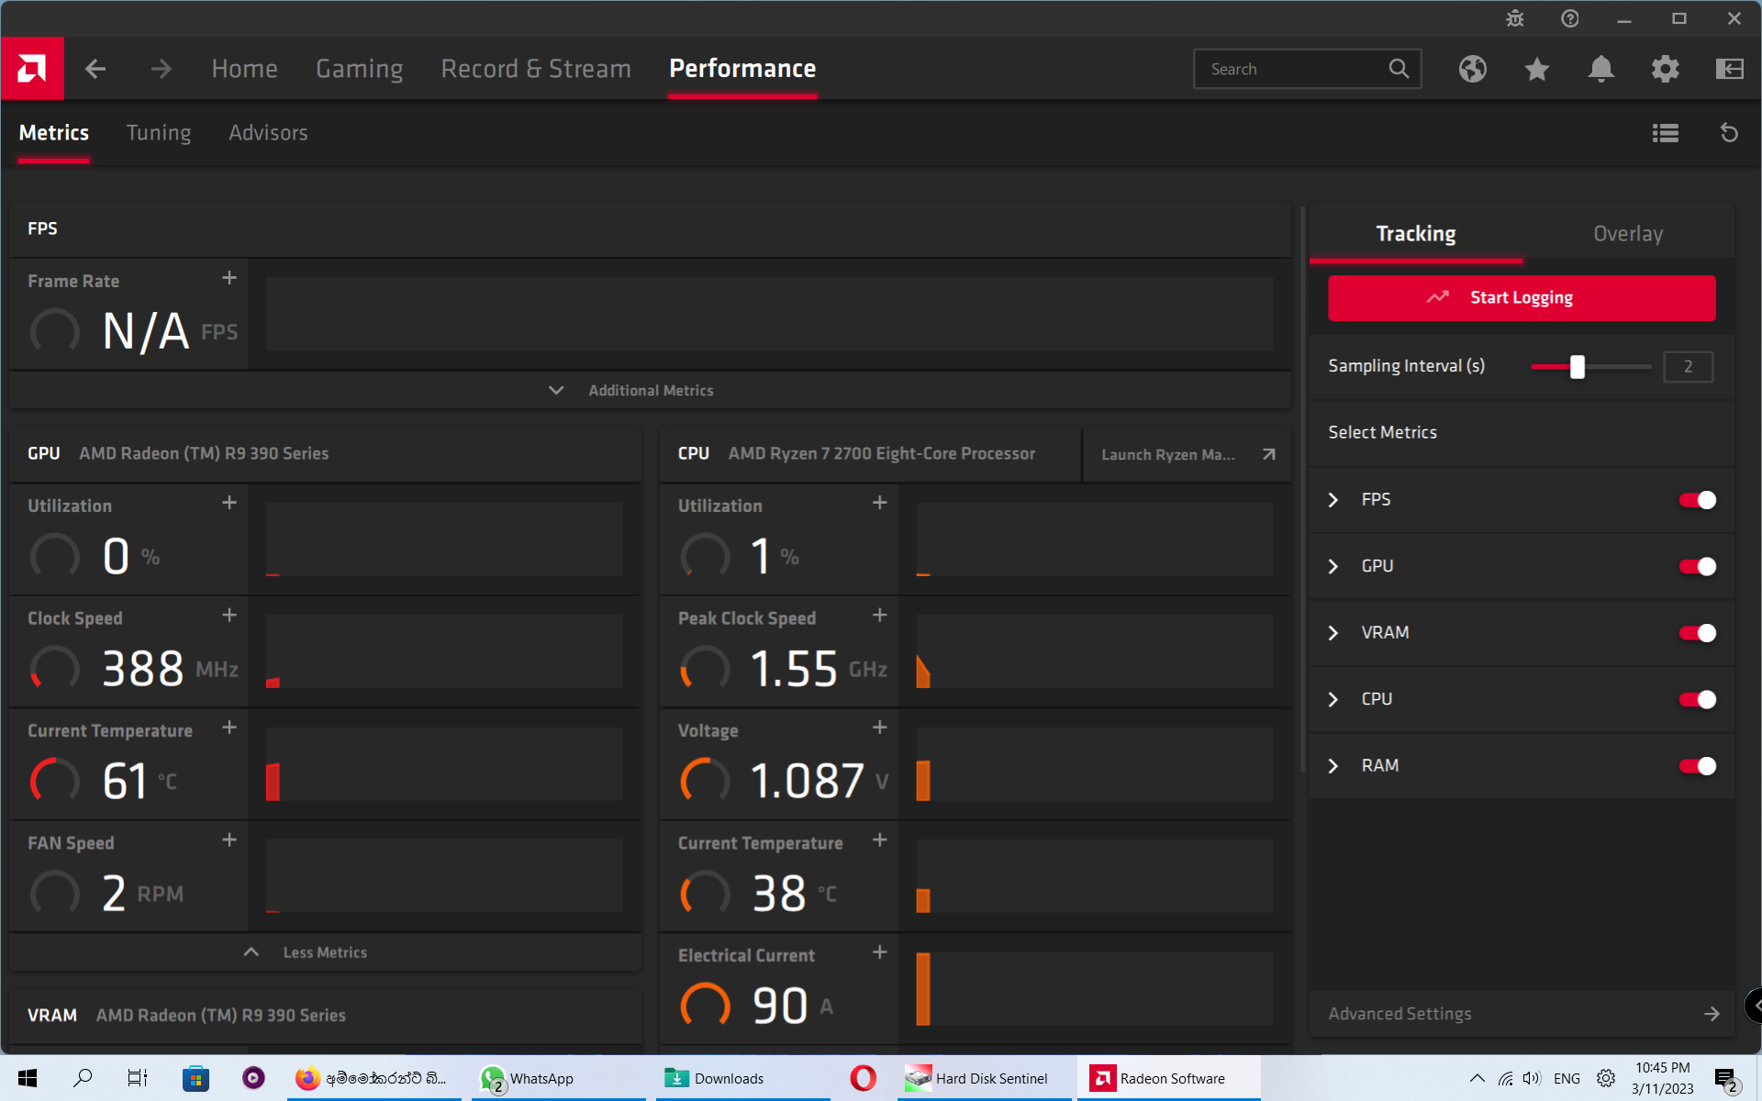
Task: Open the help question mark icon
Action: (1570, 18)
